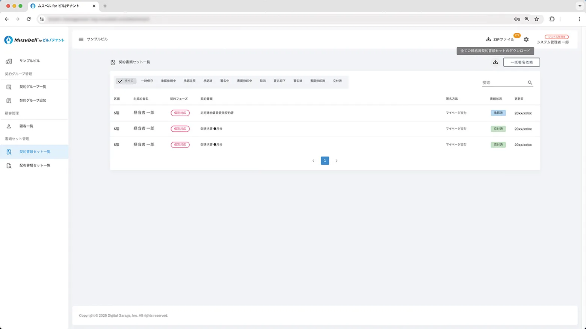The width and height of the screenshot is (586, 329).
Task: Enable the 交付済 status filter
Action: 337,81
